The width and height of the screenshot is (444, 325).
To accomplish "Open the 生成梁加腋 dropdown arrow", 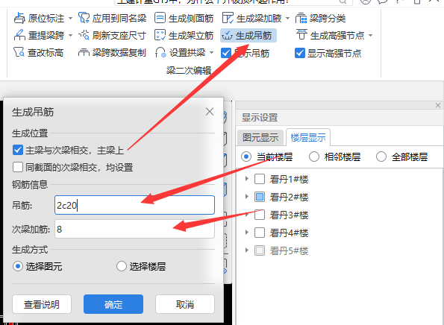I will click(287, 19).
